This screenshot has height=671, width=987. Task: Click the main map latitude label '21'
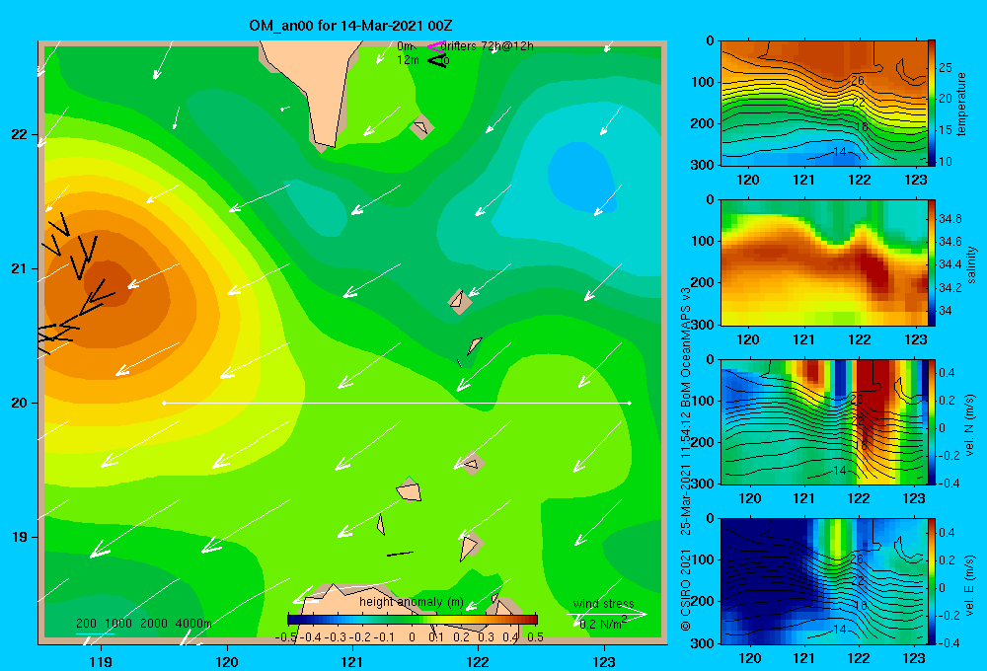[x=20, y=268]
